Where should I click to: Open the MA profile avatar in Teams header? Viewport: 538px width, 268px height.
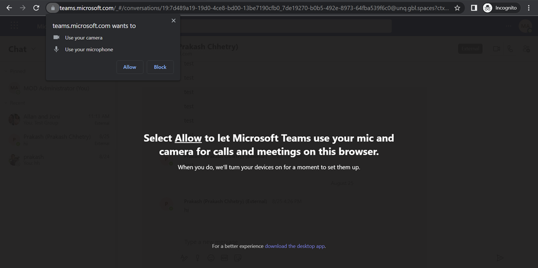coord(525,26)
